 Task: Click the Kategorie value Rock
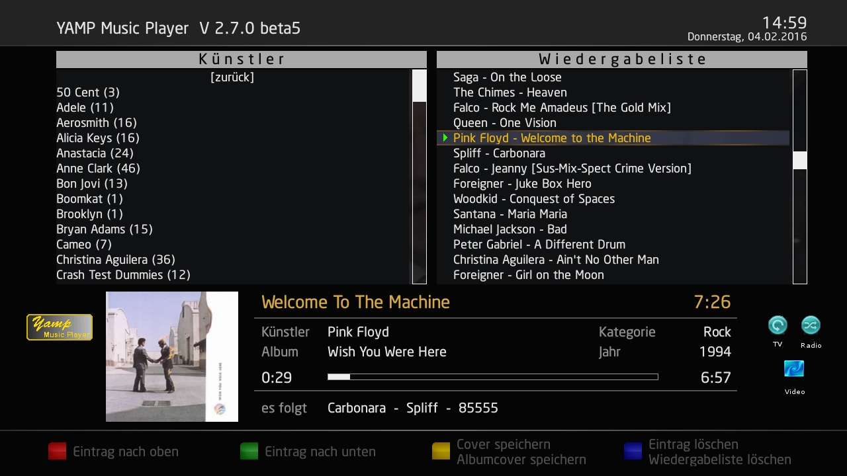(717, 332)
